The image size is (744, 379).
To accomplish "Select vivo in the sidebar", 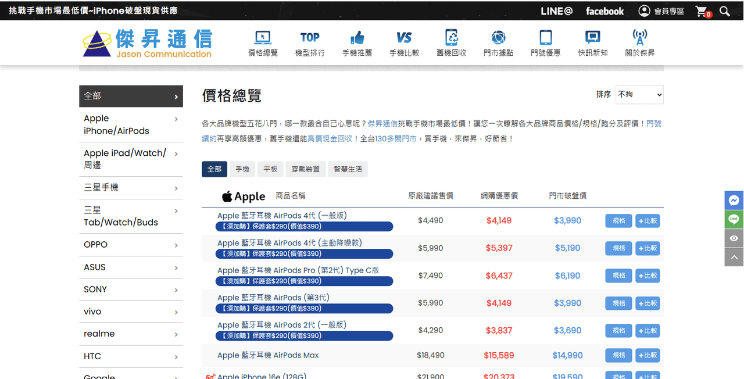I will (131, 312).
